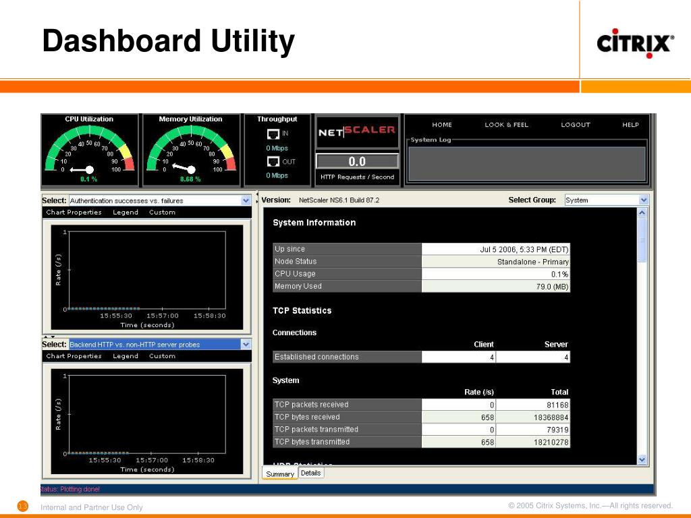Screen dimensions: 691x518
Task: Click the authentication successes vs. failures chart plot
Action: (147, 270)
